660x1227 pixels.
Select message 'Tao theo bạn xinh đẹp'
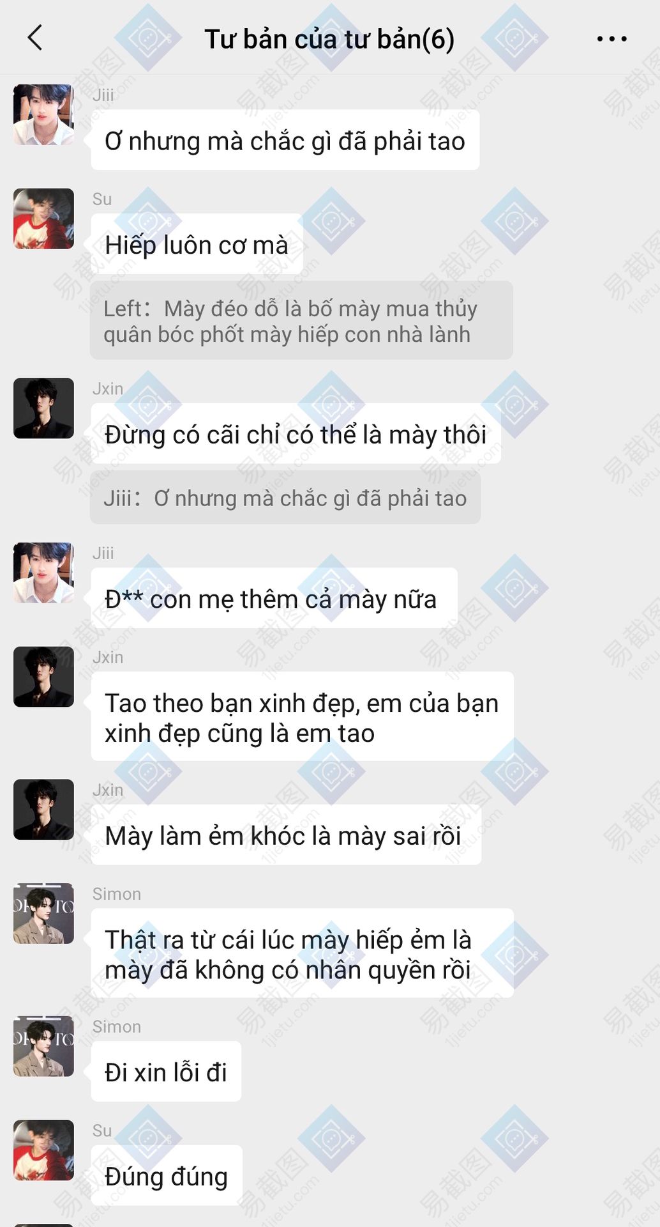pos(302,717)
